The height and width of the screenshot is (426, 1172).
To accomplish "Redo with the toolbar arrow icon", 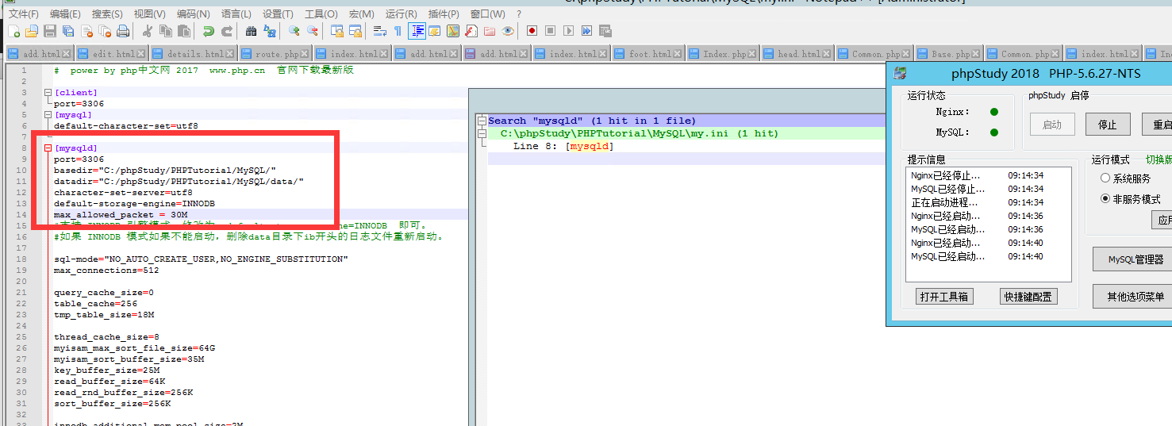I will point(227,31).
